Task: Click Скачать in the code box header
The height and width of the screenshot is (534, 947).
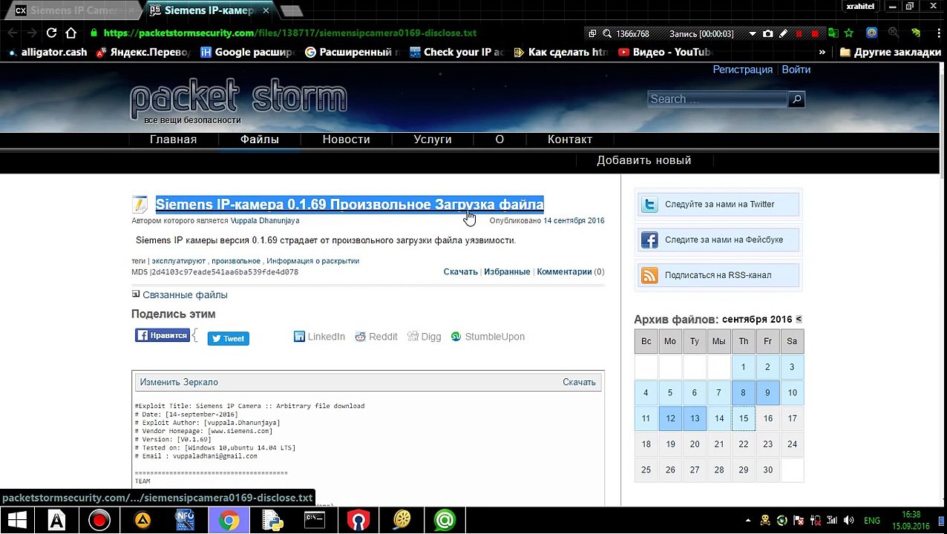Action: [579, 382]
